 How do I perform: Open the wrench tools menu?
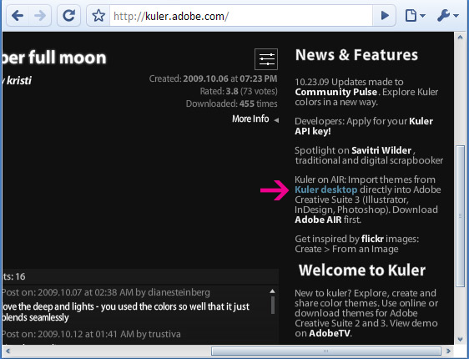[x=443, y=16]
